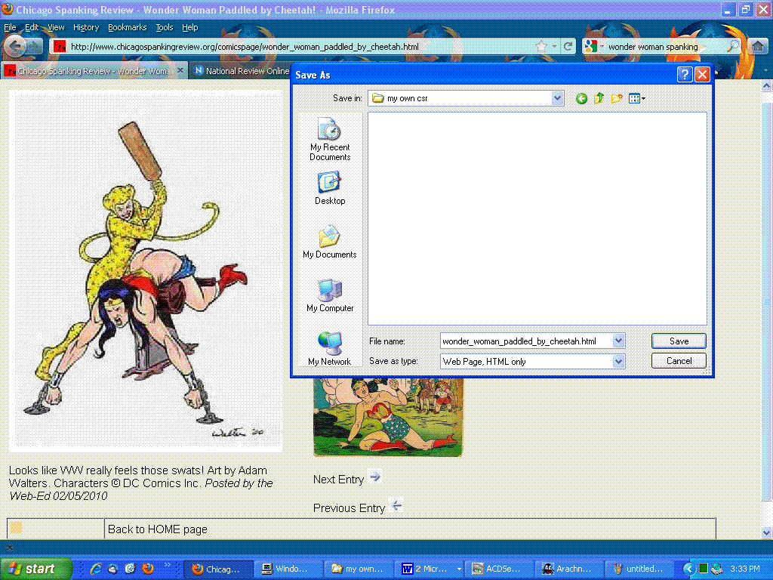Screen dimensions: 773x580
Task: Open the View Menu icon in Save As
Action: pyautogui.click(x=636, y=99)
